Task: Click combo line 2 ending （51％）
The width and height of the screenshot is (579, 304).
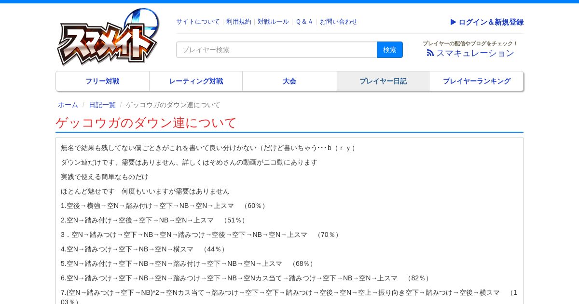Action: (x=154, y=220)
